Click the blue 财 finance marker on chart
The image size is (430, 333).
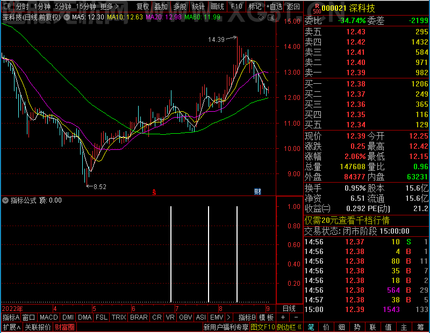257,192
